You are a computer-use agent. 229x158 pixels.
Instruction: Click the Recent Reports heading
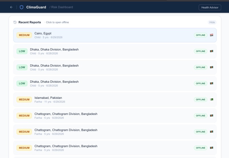(x=30, y=22)
